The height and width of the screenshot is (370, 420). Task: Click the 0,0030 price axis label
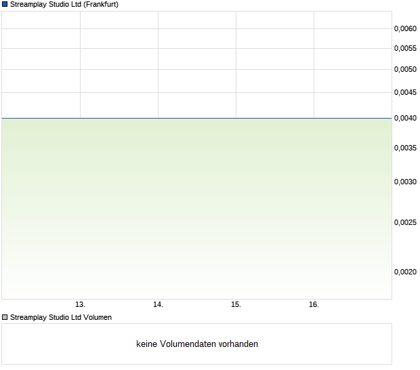coord(405,182)
